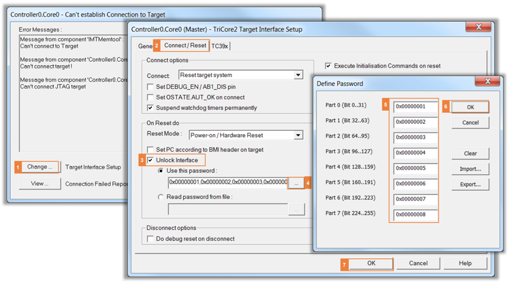Uncheck Suspend watchdog timers permanently

click(150, 108)
